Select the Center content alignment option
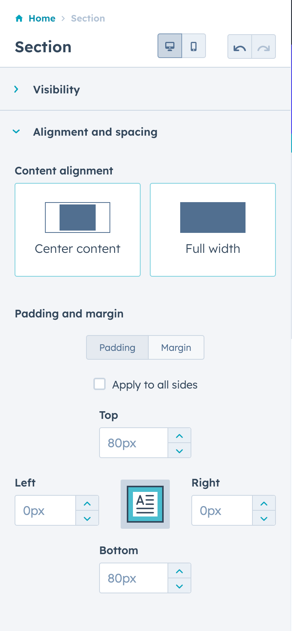This screenshot has width=292, height=631. pyautogui.click(x=77, y=229)
